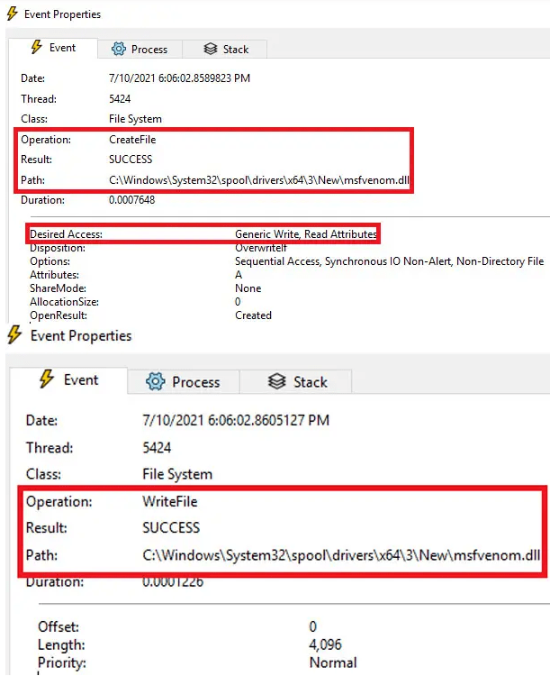Screen dimensions: 550x676
Task: Click the Desired Access label
Action: click(x=66, y=234)
